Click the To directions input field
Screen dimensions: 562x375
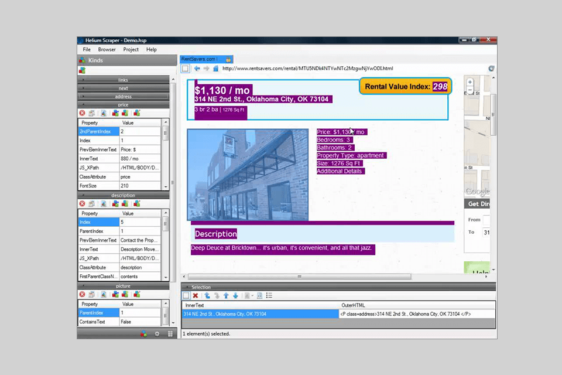point(486,232)
